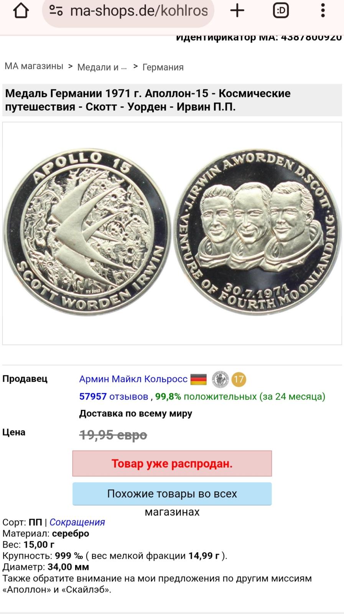344x614 pixels.
Task: Open the browser three-dot menu
Action: coord(323,11)
